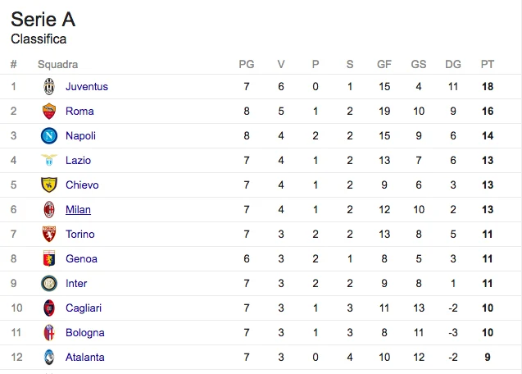Image resolution: width=522 pixels, height=374 pixels.
Task: Click the PT points column header
Action: pyautogui.click(x=488, y=64)
